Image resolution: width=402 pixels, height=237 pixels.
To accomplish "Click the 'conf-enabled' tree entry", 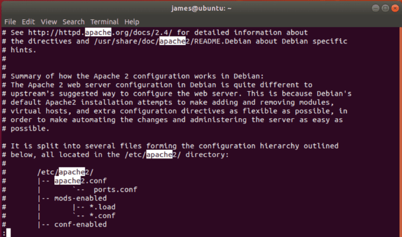I will tap(80, 224).
